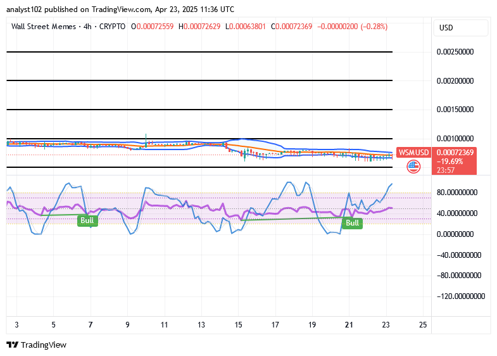Click the Open value 0.00072559
Image resolution: width=497 pixels, height=356 pixels.
pyautogui.click(x=154, y=27)
